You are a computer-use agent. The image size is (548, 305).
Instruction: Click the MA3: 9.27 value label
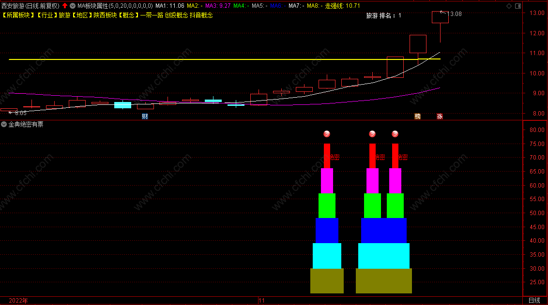[x=218, y=6]
